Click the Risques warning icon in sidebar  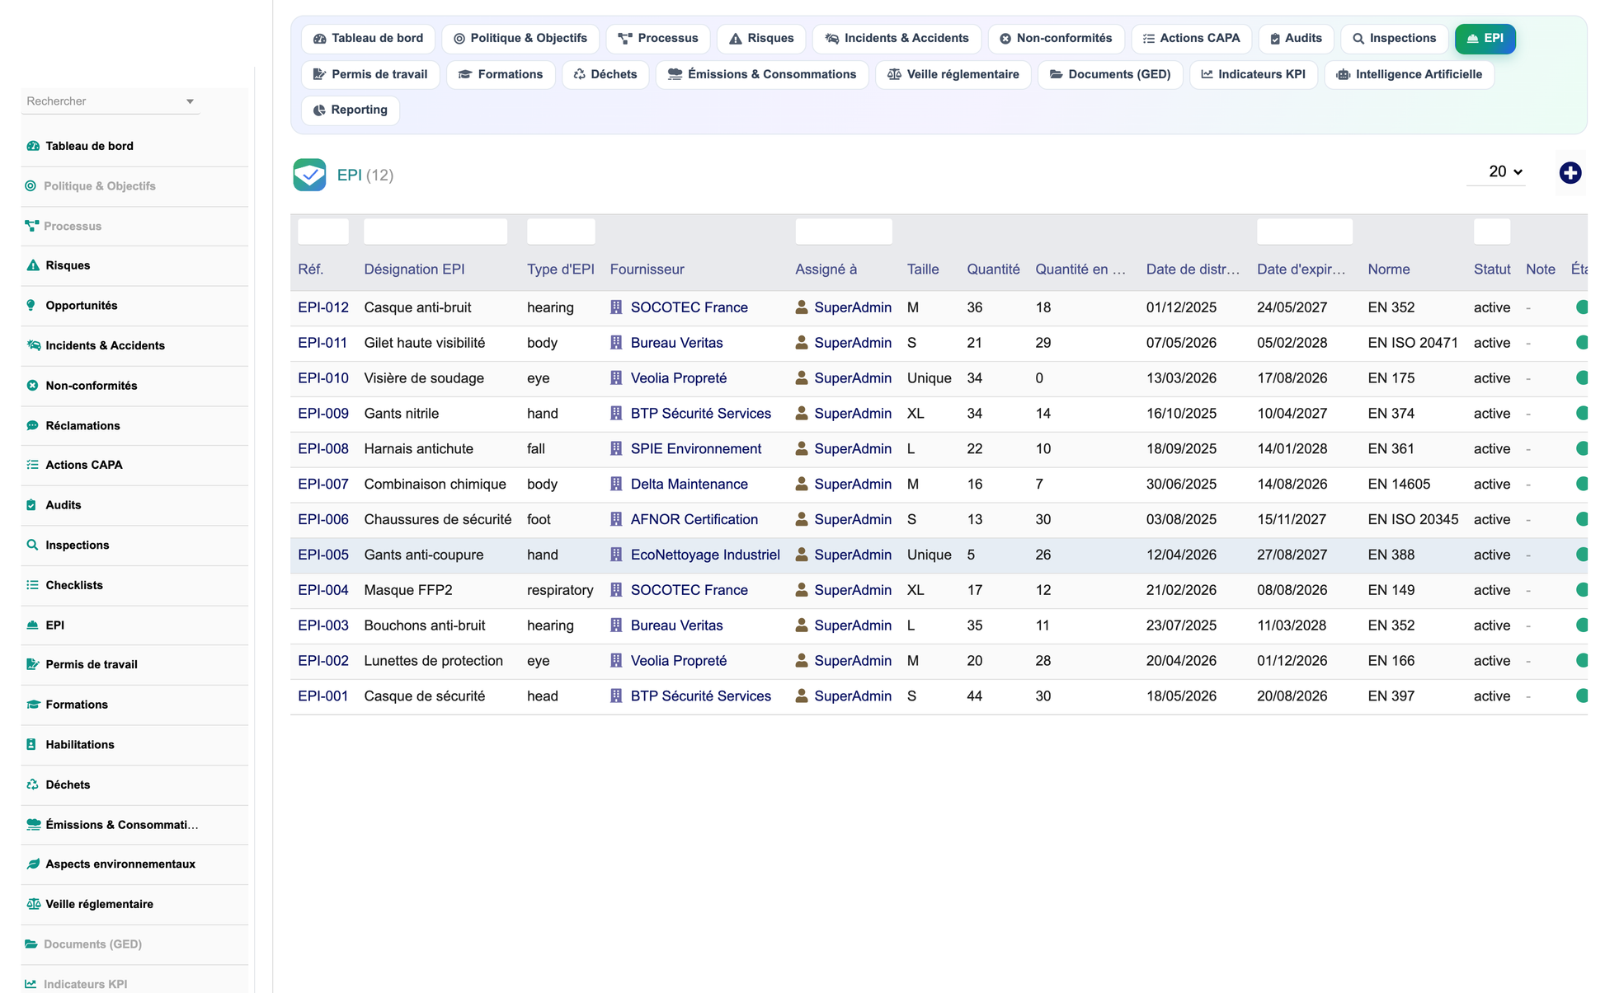(x=33, y=265)
